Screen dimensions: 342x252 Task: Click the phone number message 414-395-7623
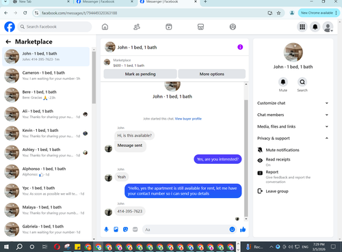tap(130, 211)
